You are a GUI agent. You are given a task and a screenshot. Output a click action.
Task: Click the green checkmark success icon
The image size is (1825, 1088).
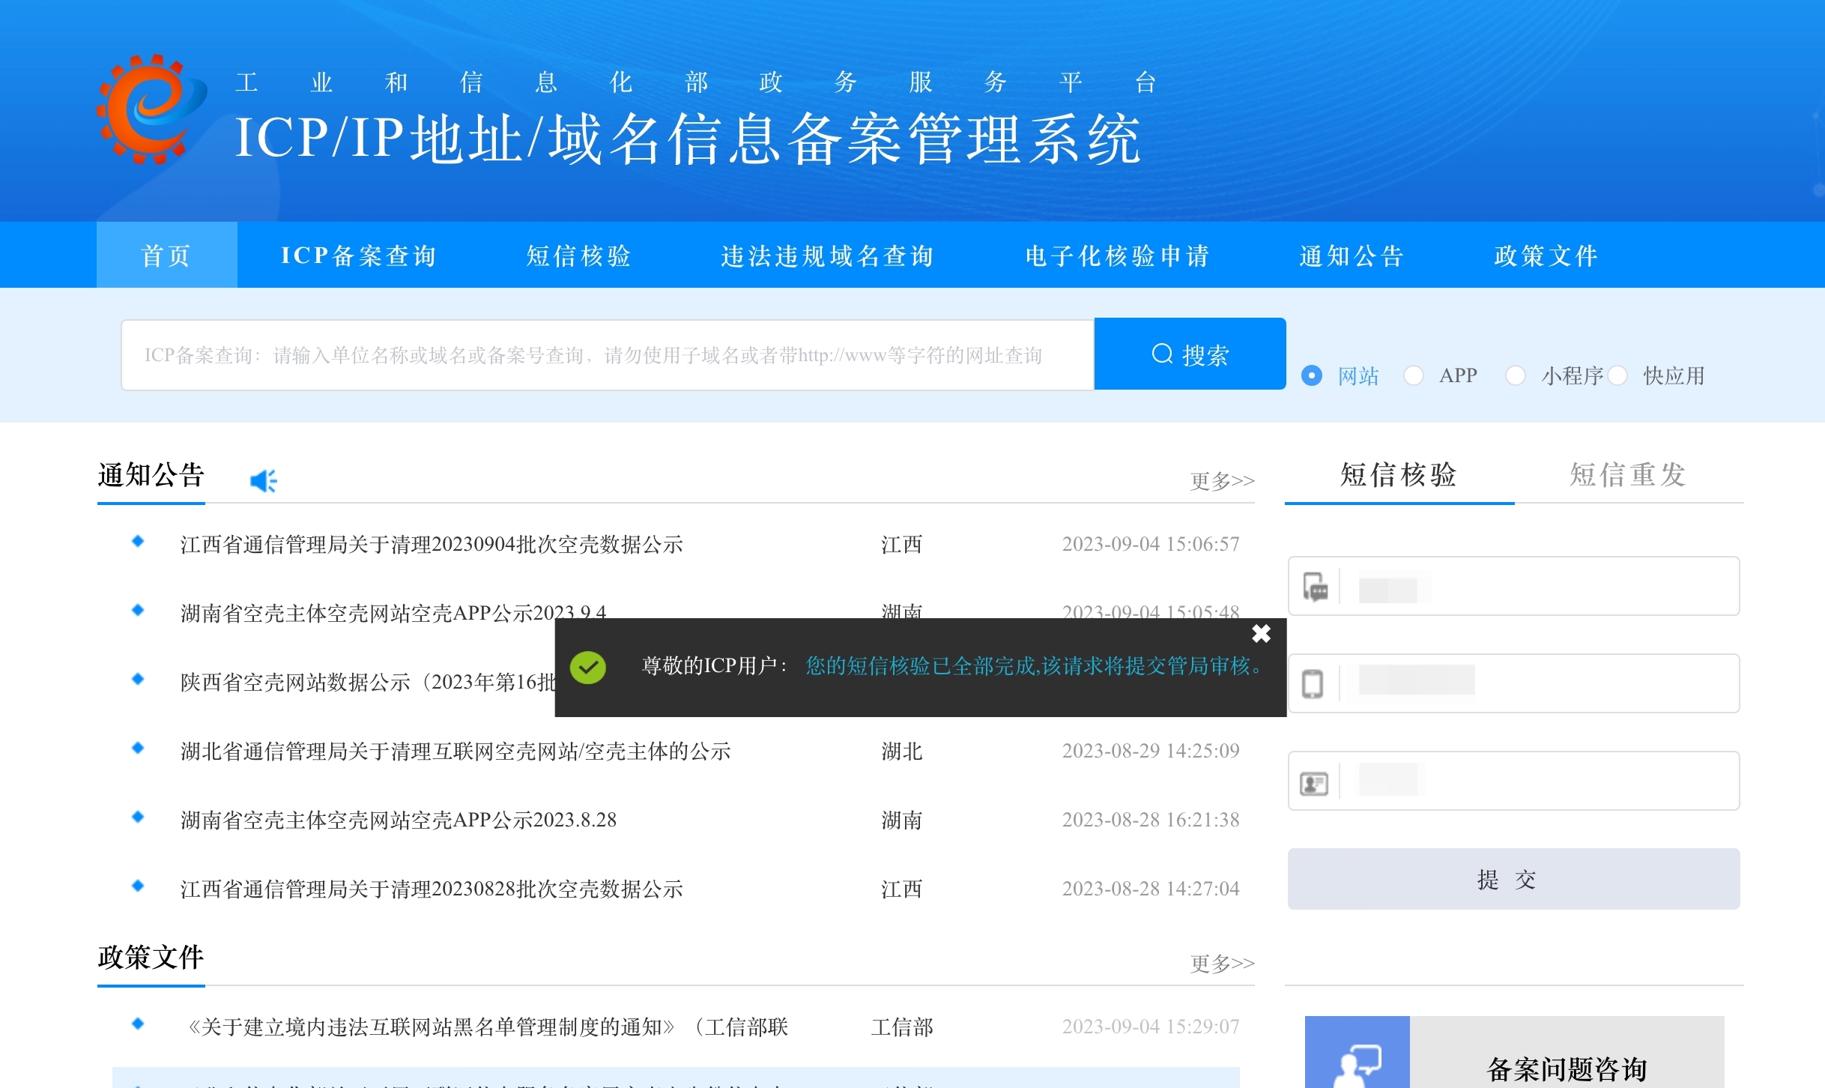point(588,667)
